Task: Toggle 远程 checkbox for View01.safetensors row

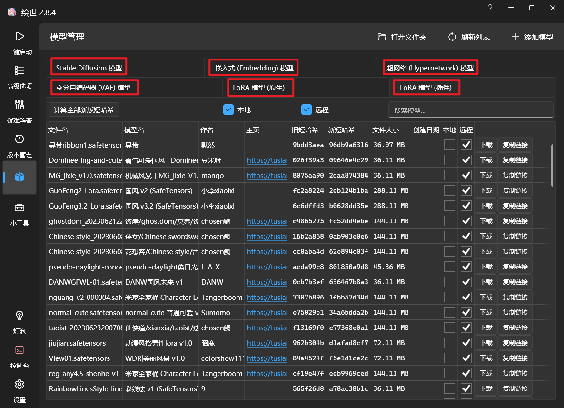Action: coord(466,358)
